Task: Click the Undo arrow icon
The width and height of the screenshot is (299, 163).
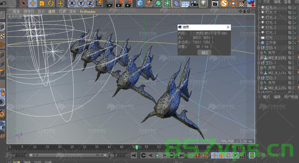Action: coord(4,3)
